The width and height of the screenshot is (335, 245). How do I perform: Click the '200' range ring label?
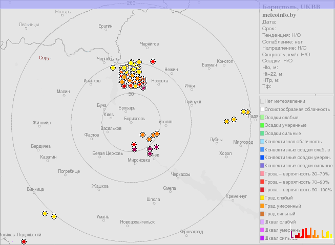click(131, 3)
